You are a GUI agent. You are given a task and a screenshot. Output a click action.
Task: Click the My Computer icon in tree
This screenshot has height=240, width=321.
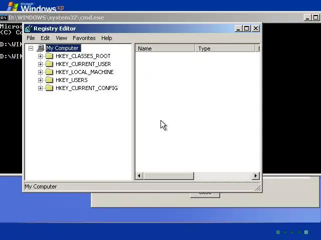[x=41, y=48]
